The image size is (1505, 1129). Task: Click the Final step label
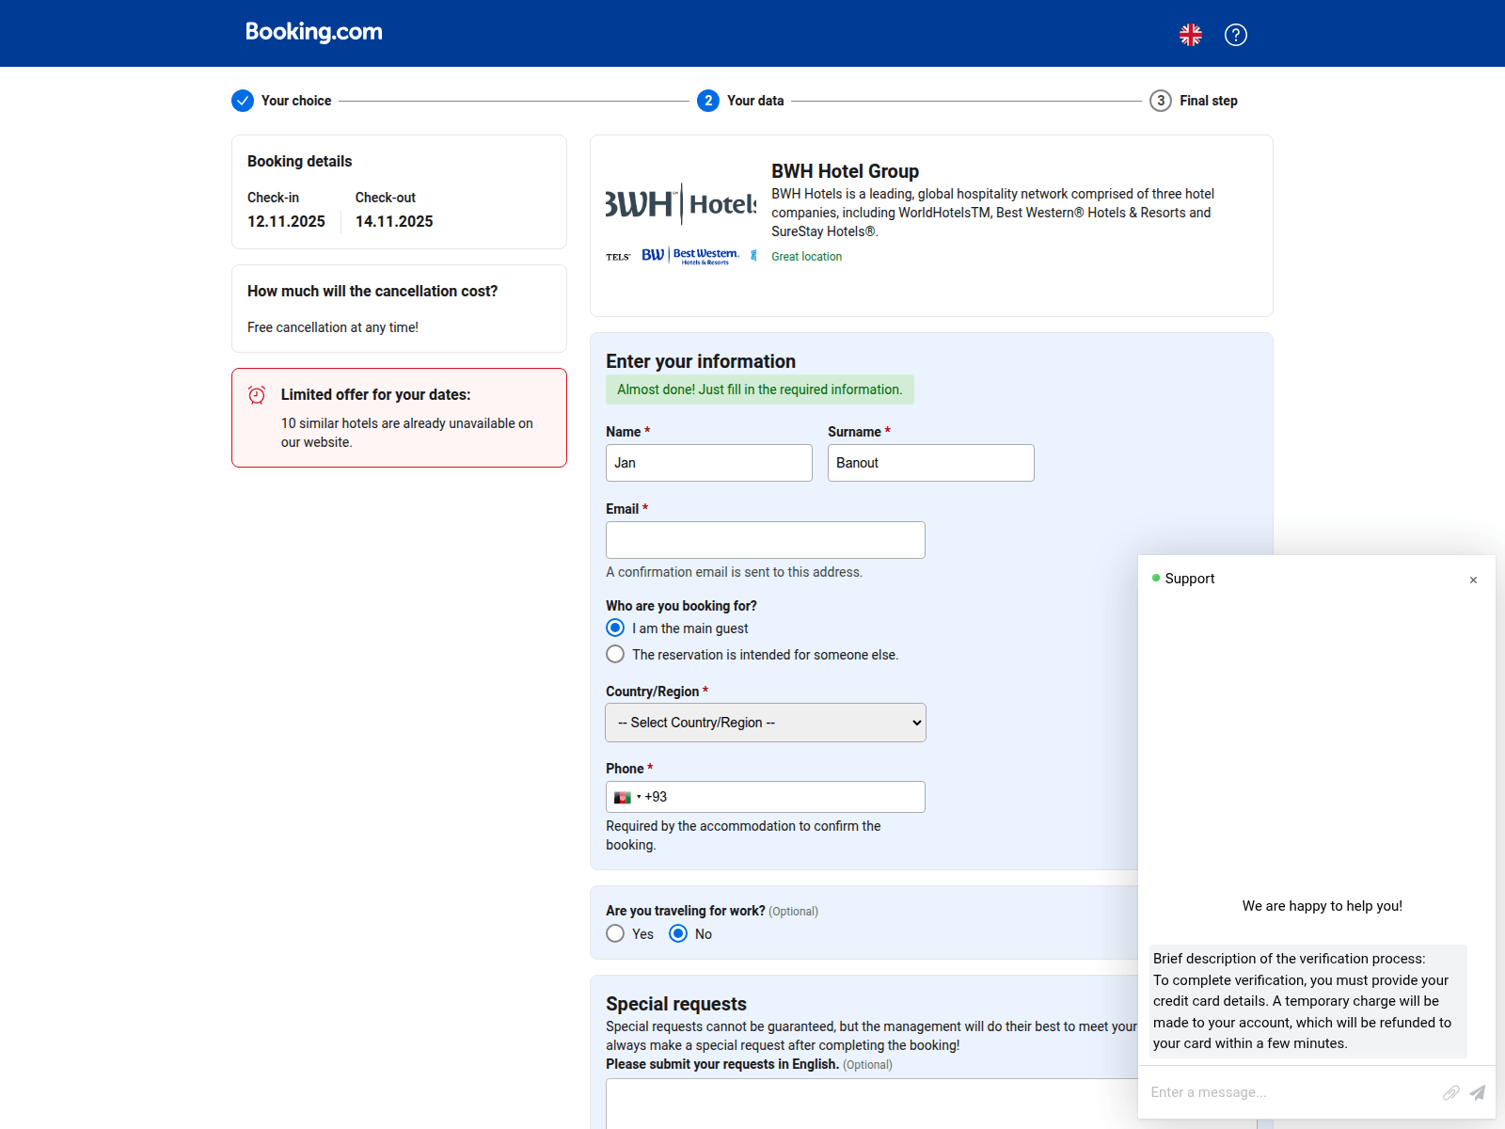(x=1209, y=101)
